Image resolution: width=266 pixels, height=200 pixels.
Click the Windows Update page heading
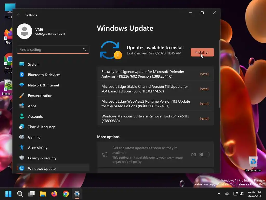[125, 28]
